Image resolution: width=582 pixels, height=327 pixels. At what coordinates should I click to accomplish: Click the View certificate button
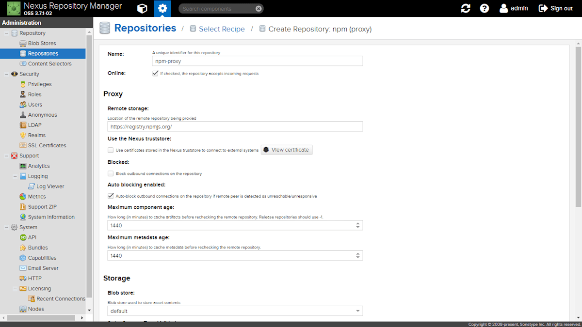coord(287,150)
